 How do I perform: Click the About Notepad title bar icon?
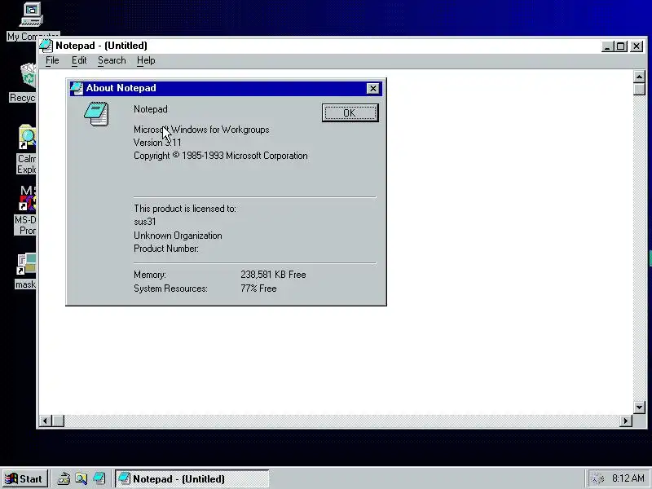[x=77, y=89]
